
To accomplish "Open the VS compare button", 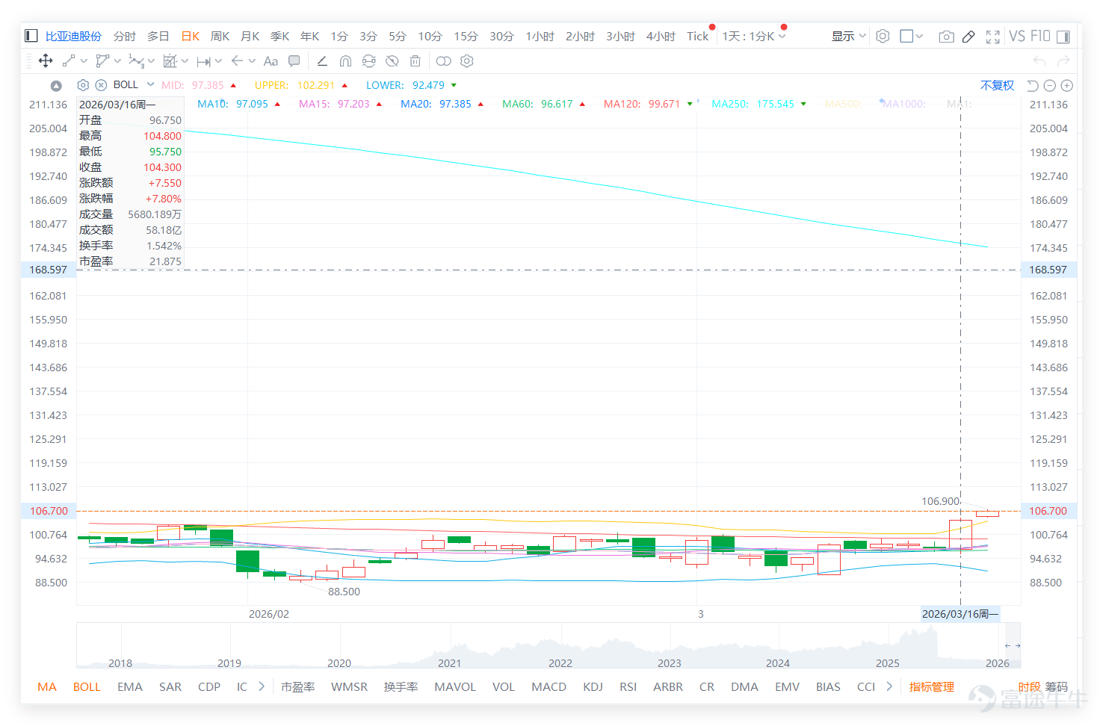I will tap(1017, 36).
